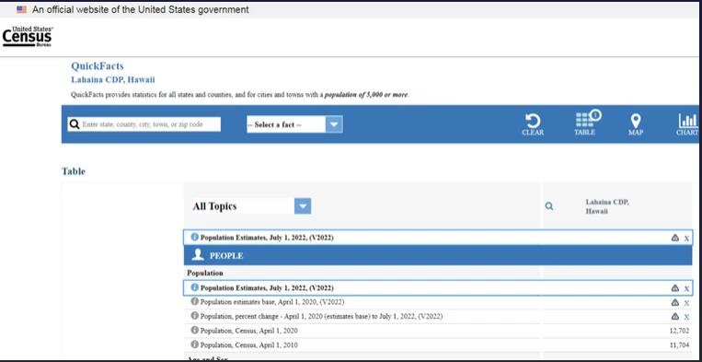This screenshot has width=702, height=362.
Task: Click the person icon on the PEOPLE bar
Action: [x=198, y=255]
